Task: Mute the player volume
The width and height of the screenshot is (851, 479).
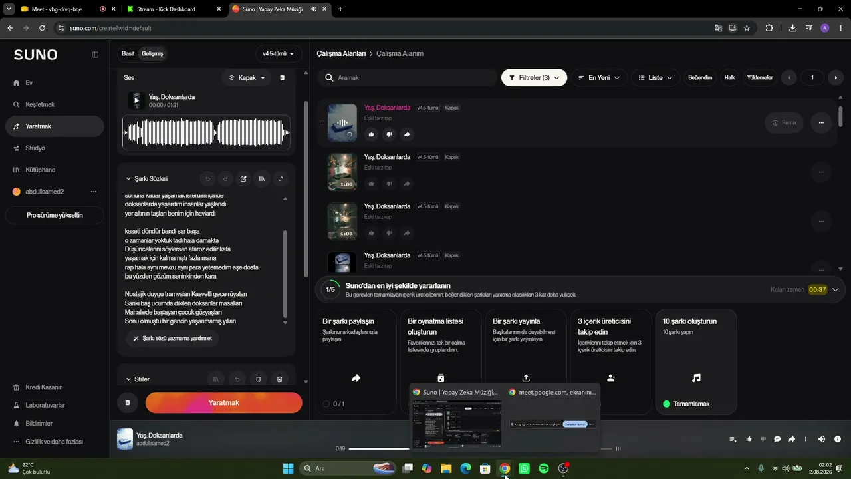Action: pos(821,439)
